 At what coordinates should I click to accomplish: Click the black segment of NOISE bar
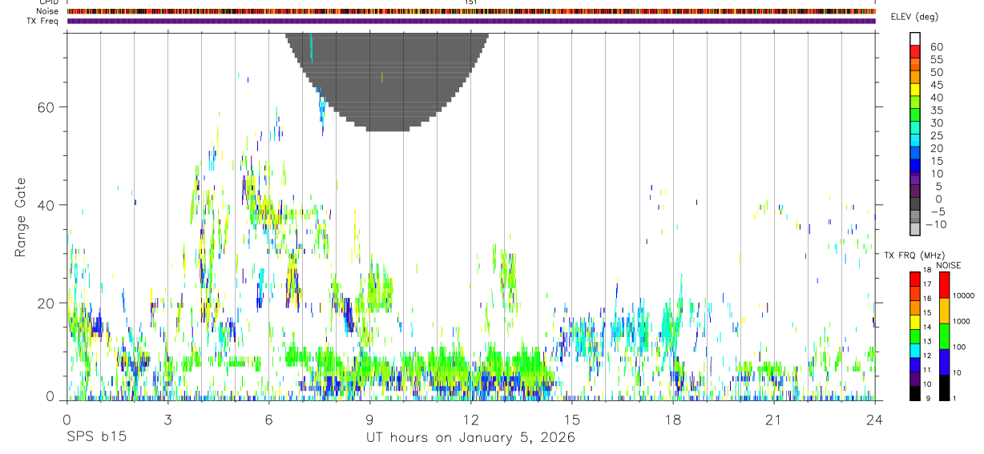944,388
